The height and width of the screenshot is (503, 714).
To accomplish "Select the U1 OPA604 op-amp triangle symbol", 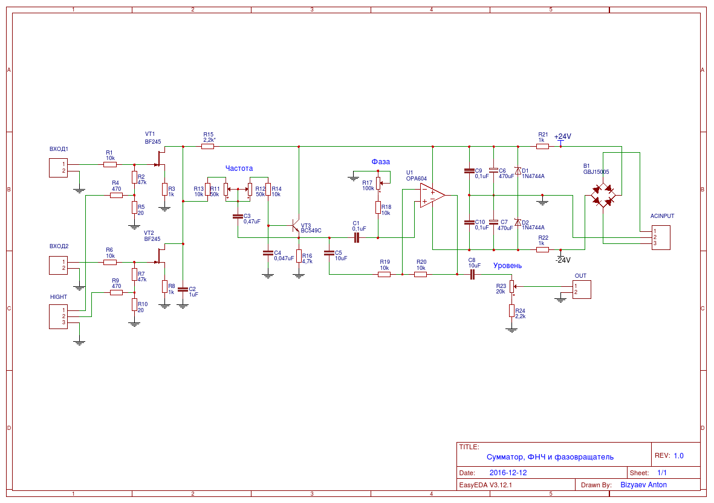I will click(433, 196).
